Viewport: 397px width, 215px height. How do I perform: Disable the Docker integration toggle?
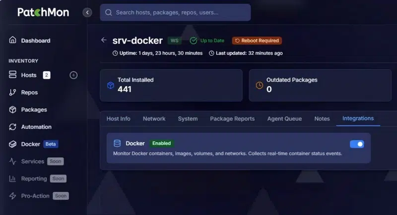coord(357,144)
